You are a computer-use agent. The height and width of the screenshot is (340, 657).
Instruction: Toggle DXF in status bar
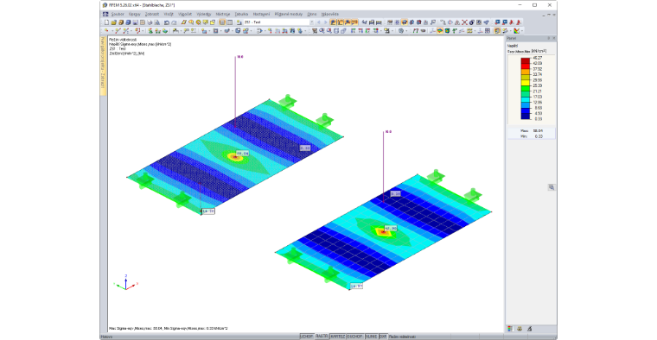pos(383,337)
